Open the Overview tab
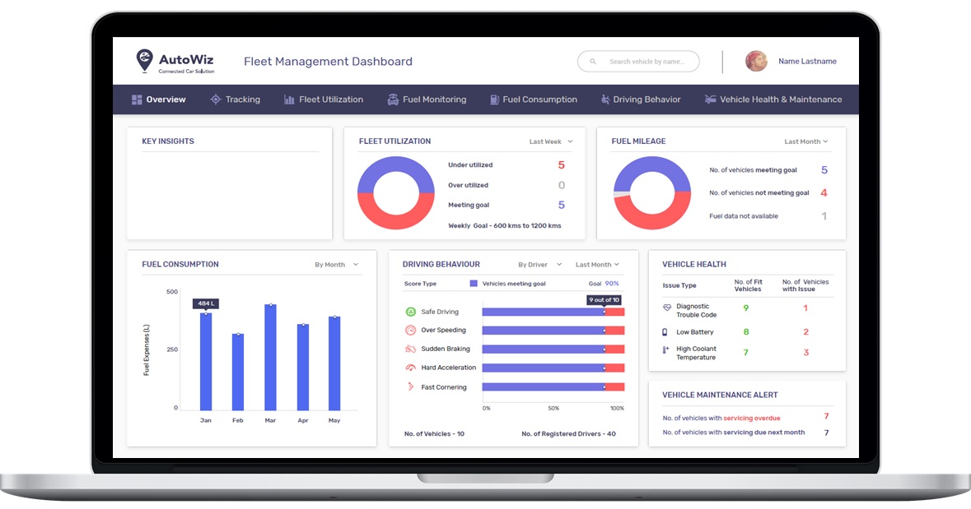This screenshot has height=509, width=971. pos(158,99)
